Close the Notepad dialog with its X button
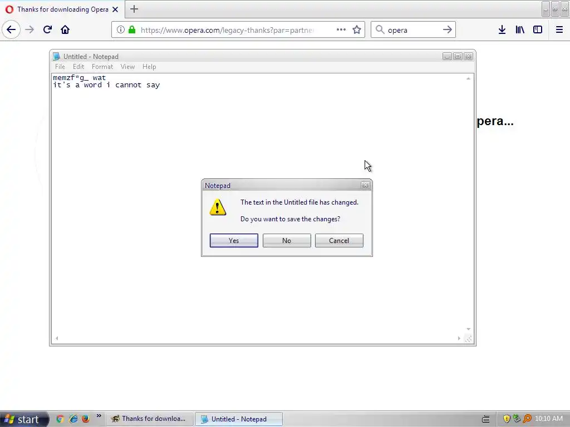Screen dimensions: 570x427 [x=365, y=186]
